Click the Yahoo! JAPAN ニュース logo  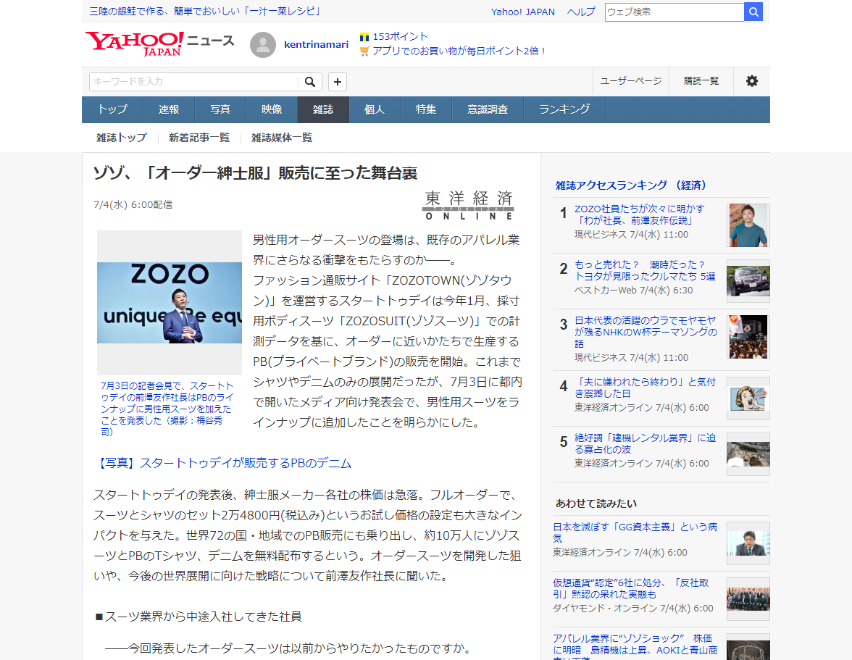tap(159, 44)
